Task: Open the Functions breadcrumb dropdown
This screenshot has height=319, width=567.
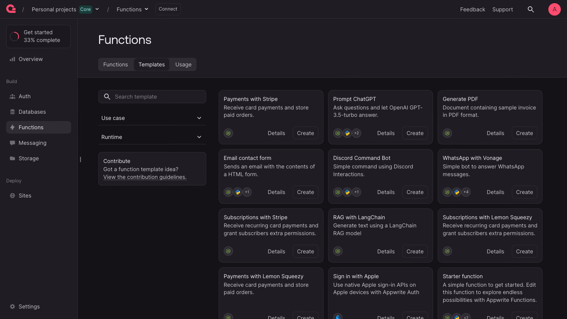Action: (132, 9)
